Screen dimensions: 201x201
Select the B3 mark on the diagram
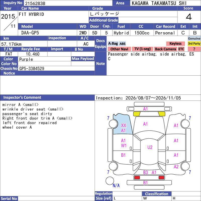coord(145,172)
